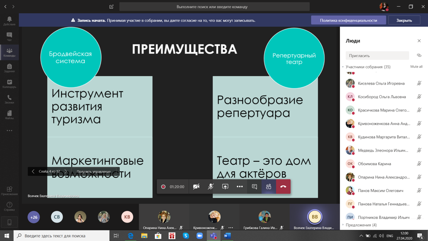Viewport: 428px width, 241px height.
Task: Click Mute all participants
Action: 416,67
